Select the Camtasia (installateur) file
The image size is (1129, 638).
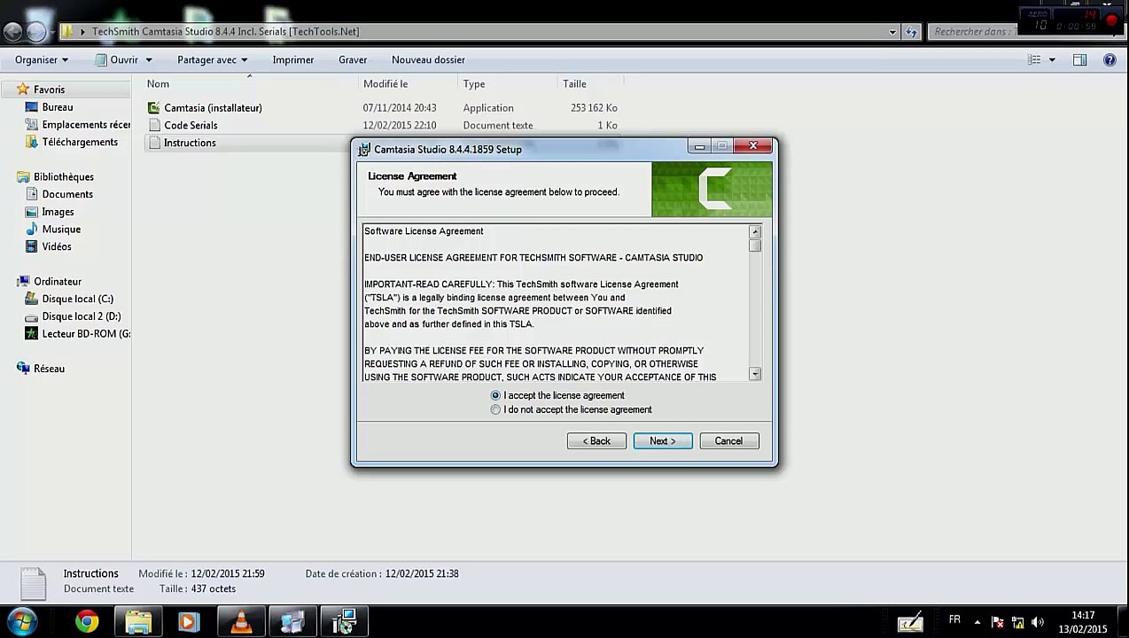coord(213,107)
